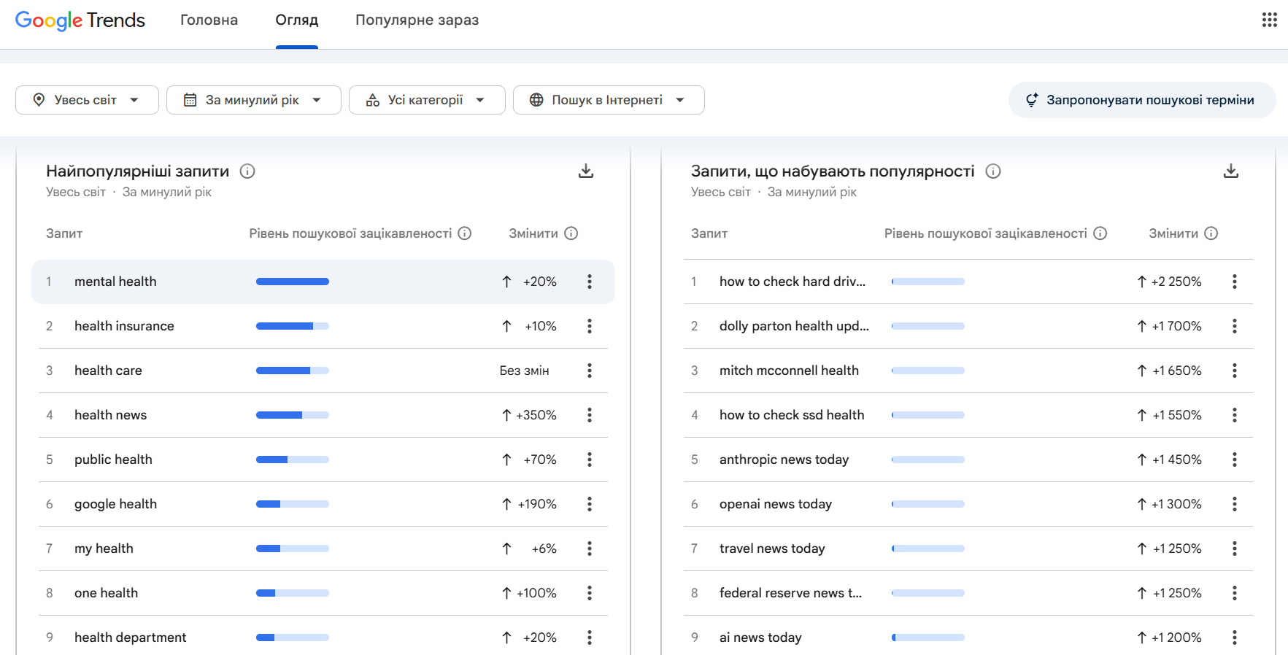Click the left Запит column header
The image size is (1288, 655).
(64, 233)
